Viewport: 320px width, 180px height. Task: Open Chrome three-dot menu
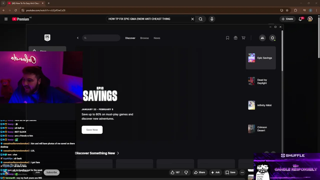(x=317, y=10)
